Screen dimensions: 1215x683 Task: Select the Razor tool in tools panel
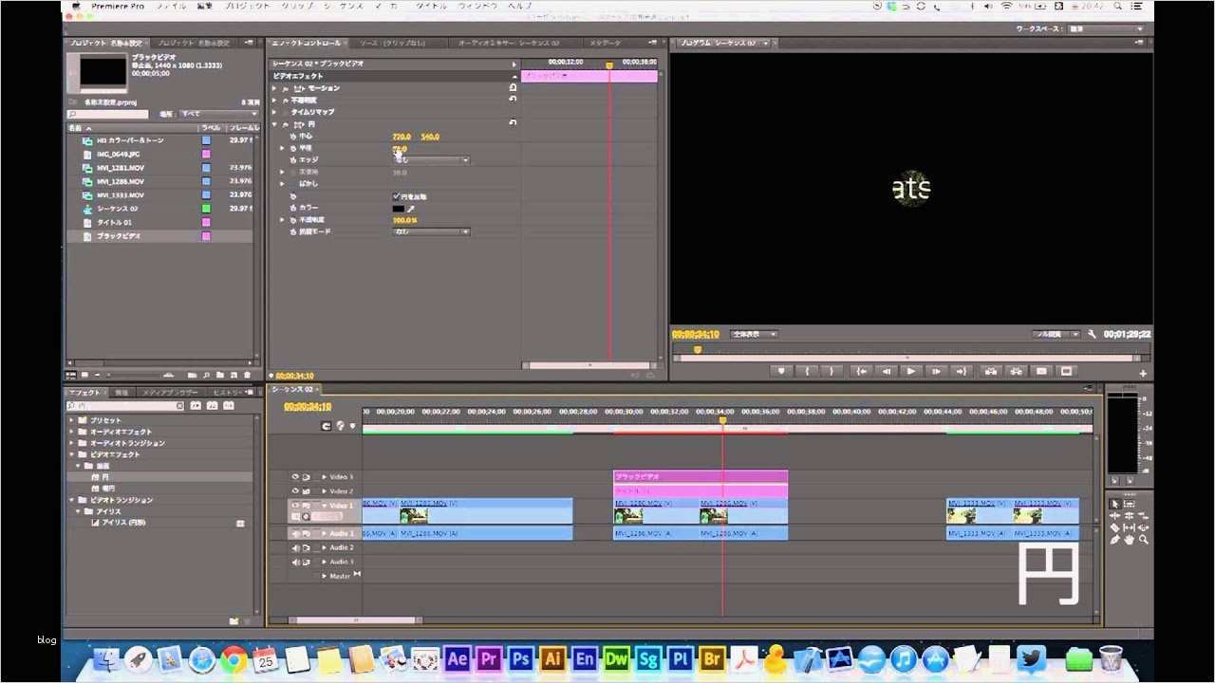[x=1115, y=527]
